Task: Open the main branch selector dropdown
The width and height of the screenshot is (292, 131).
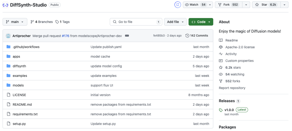Action: (15, 22)
